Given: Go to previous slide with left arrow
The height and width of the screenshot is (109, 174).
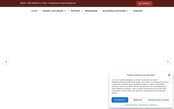Looking at the screenshot, I should coord(6,62).
